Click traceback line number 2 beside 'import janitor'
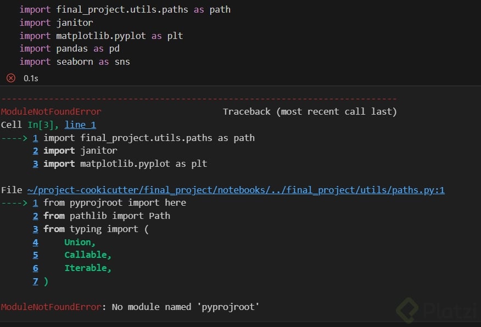481x327 pixels. pyautogui.click(x=35, y=150)
